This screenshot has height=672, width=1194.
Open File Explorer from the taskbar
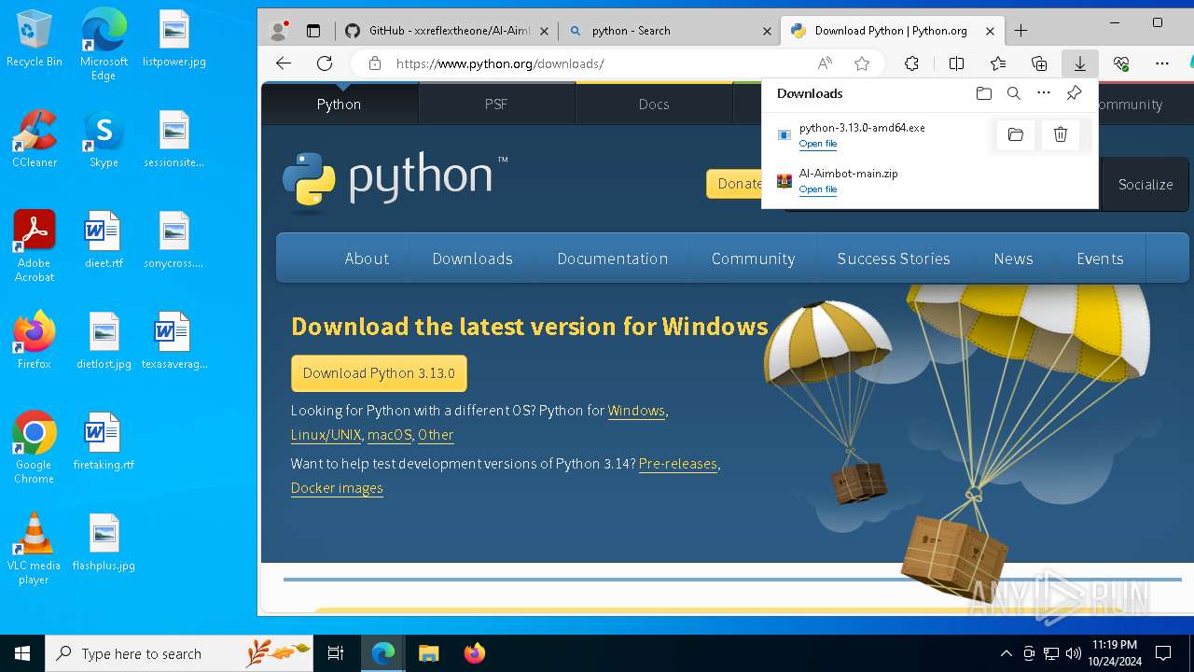coord(428,653)
